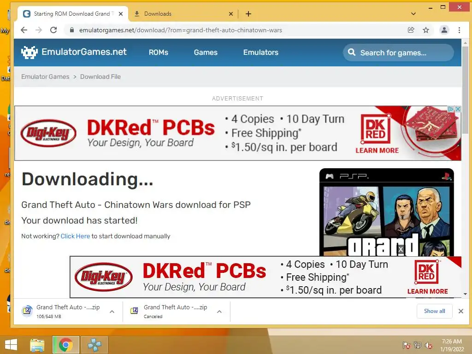472x354 pixels.
Task: Expand options for the 106/548 MB download
Action: pos(112,312)
